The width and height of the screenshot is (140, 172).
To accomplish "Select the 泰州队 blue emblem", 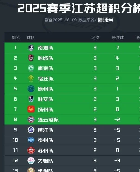I will [31, 140].
